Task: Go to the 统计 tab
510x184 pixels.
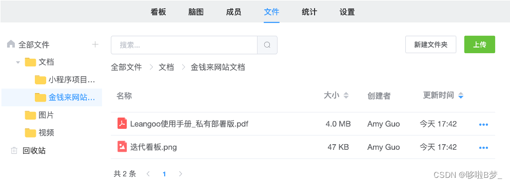Action: (309, 12)
